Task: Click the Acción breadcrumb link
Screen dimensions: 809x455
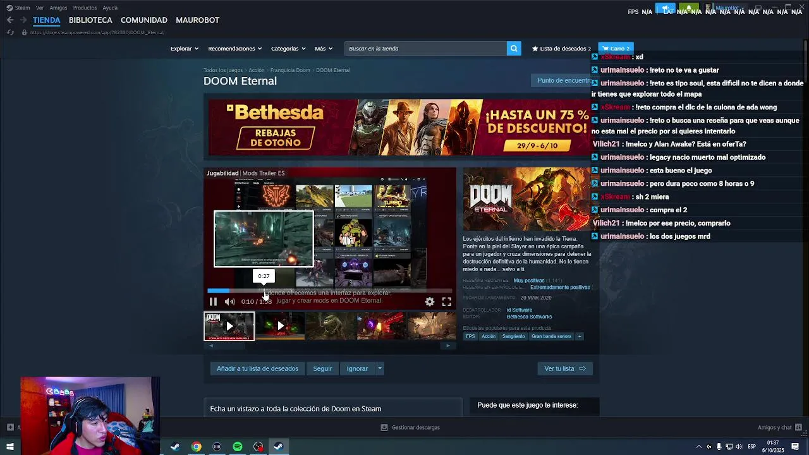Action: point(257,70)
